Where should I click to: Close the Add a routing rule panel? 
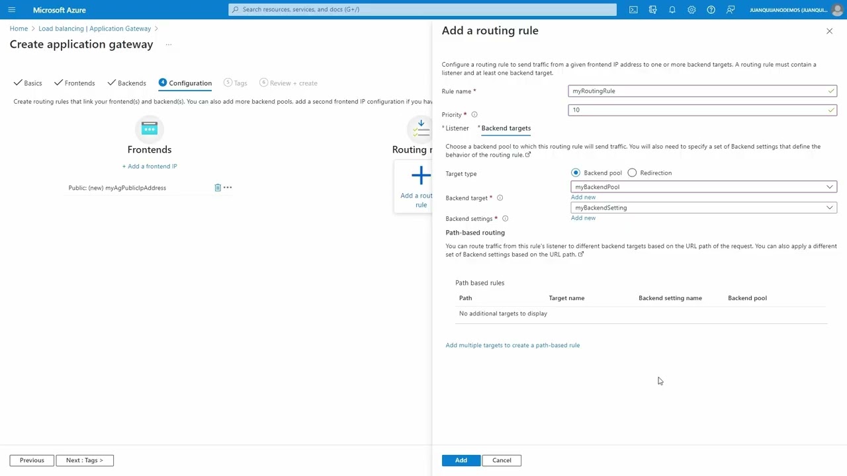pos(829,31)
